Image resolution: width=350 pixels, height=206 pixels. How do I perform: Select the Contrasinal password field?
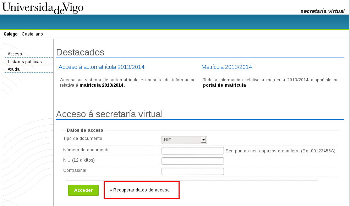(x=192, y=172)
